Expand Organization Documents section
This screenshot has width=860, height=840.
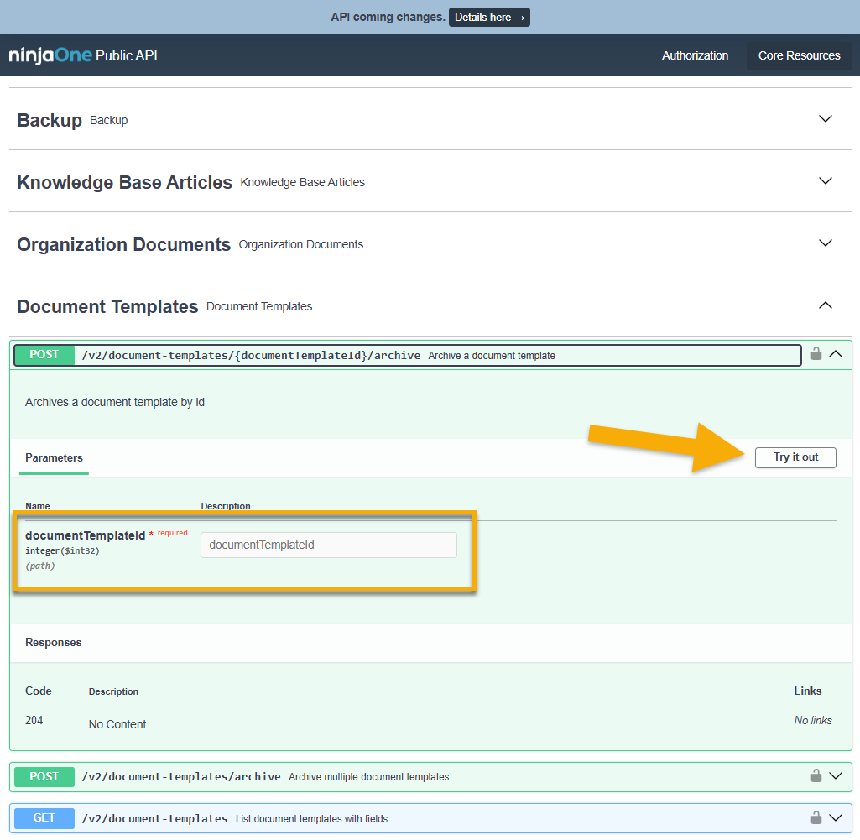pyautogui.click(x=826, y=243)
